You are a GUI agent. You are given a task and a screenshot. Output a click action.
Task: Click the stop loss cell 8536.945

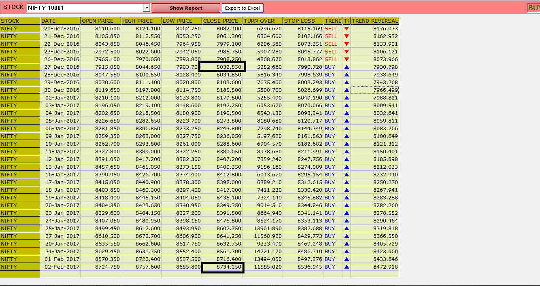[x=303, y=267]
